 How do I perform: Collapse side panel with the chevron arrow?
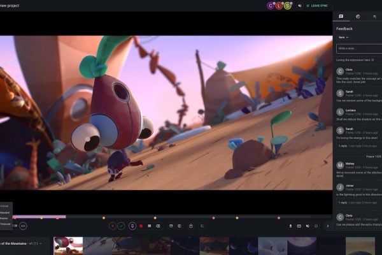coord(328,226)
